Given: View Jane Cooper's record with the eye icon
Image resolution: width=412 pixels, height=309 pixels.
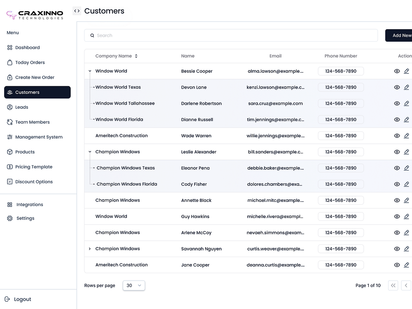Looking at the screenshot, I should tap(397, 265).
